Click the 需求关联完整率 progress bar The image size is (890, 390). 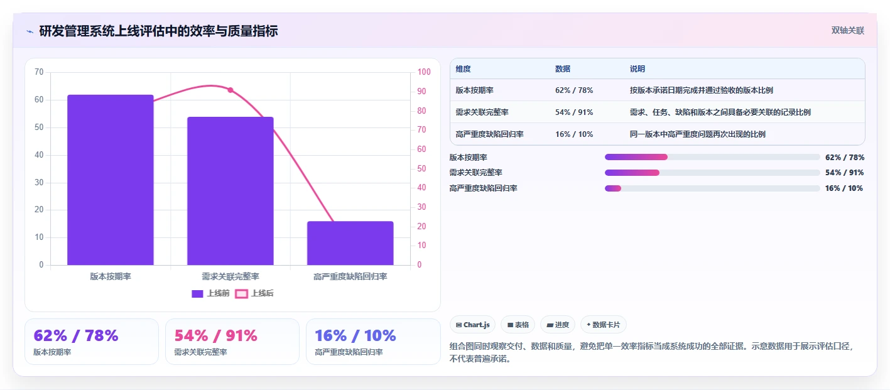pyautogui.click(x=712, y=173)
